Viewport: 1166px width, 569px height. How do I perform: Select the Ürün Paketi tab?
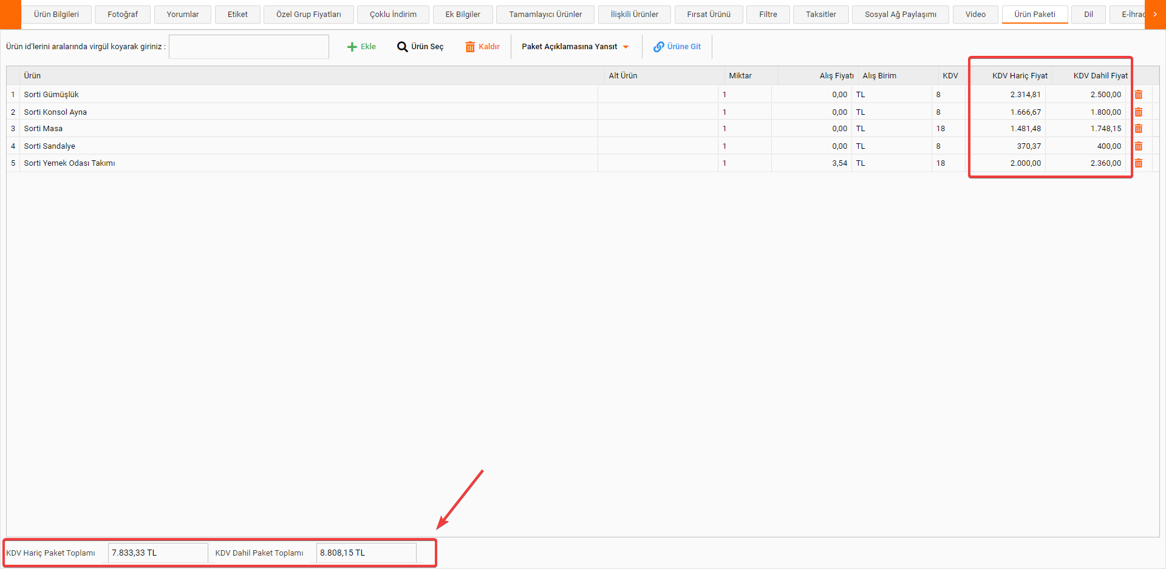pyautogui.click(x=1035, y=15)
